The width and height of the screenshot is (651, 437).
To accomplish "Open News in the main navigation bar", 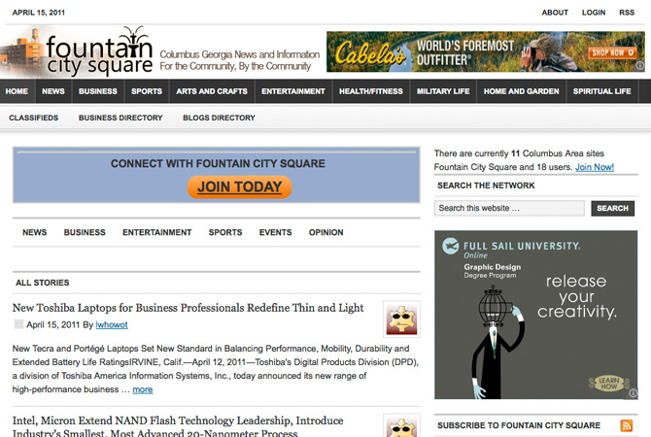I will 53,91.
